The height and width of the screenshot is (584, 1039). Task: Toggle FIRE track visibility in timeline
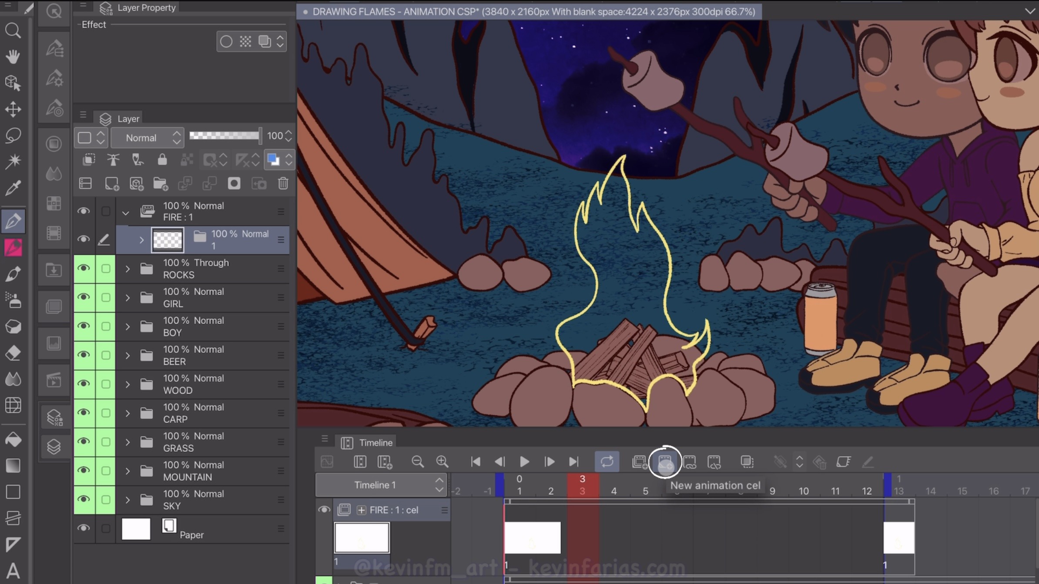point(324,510)
